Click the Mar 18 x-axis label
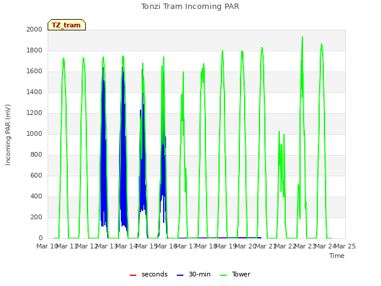 206,246
